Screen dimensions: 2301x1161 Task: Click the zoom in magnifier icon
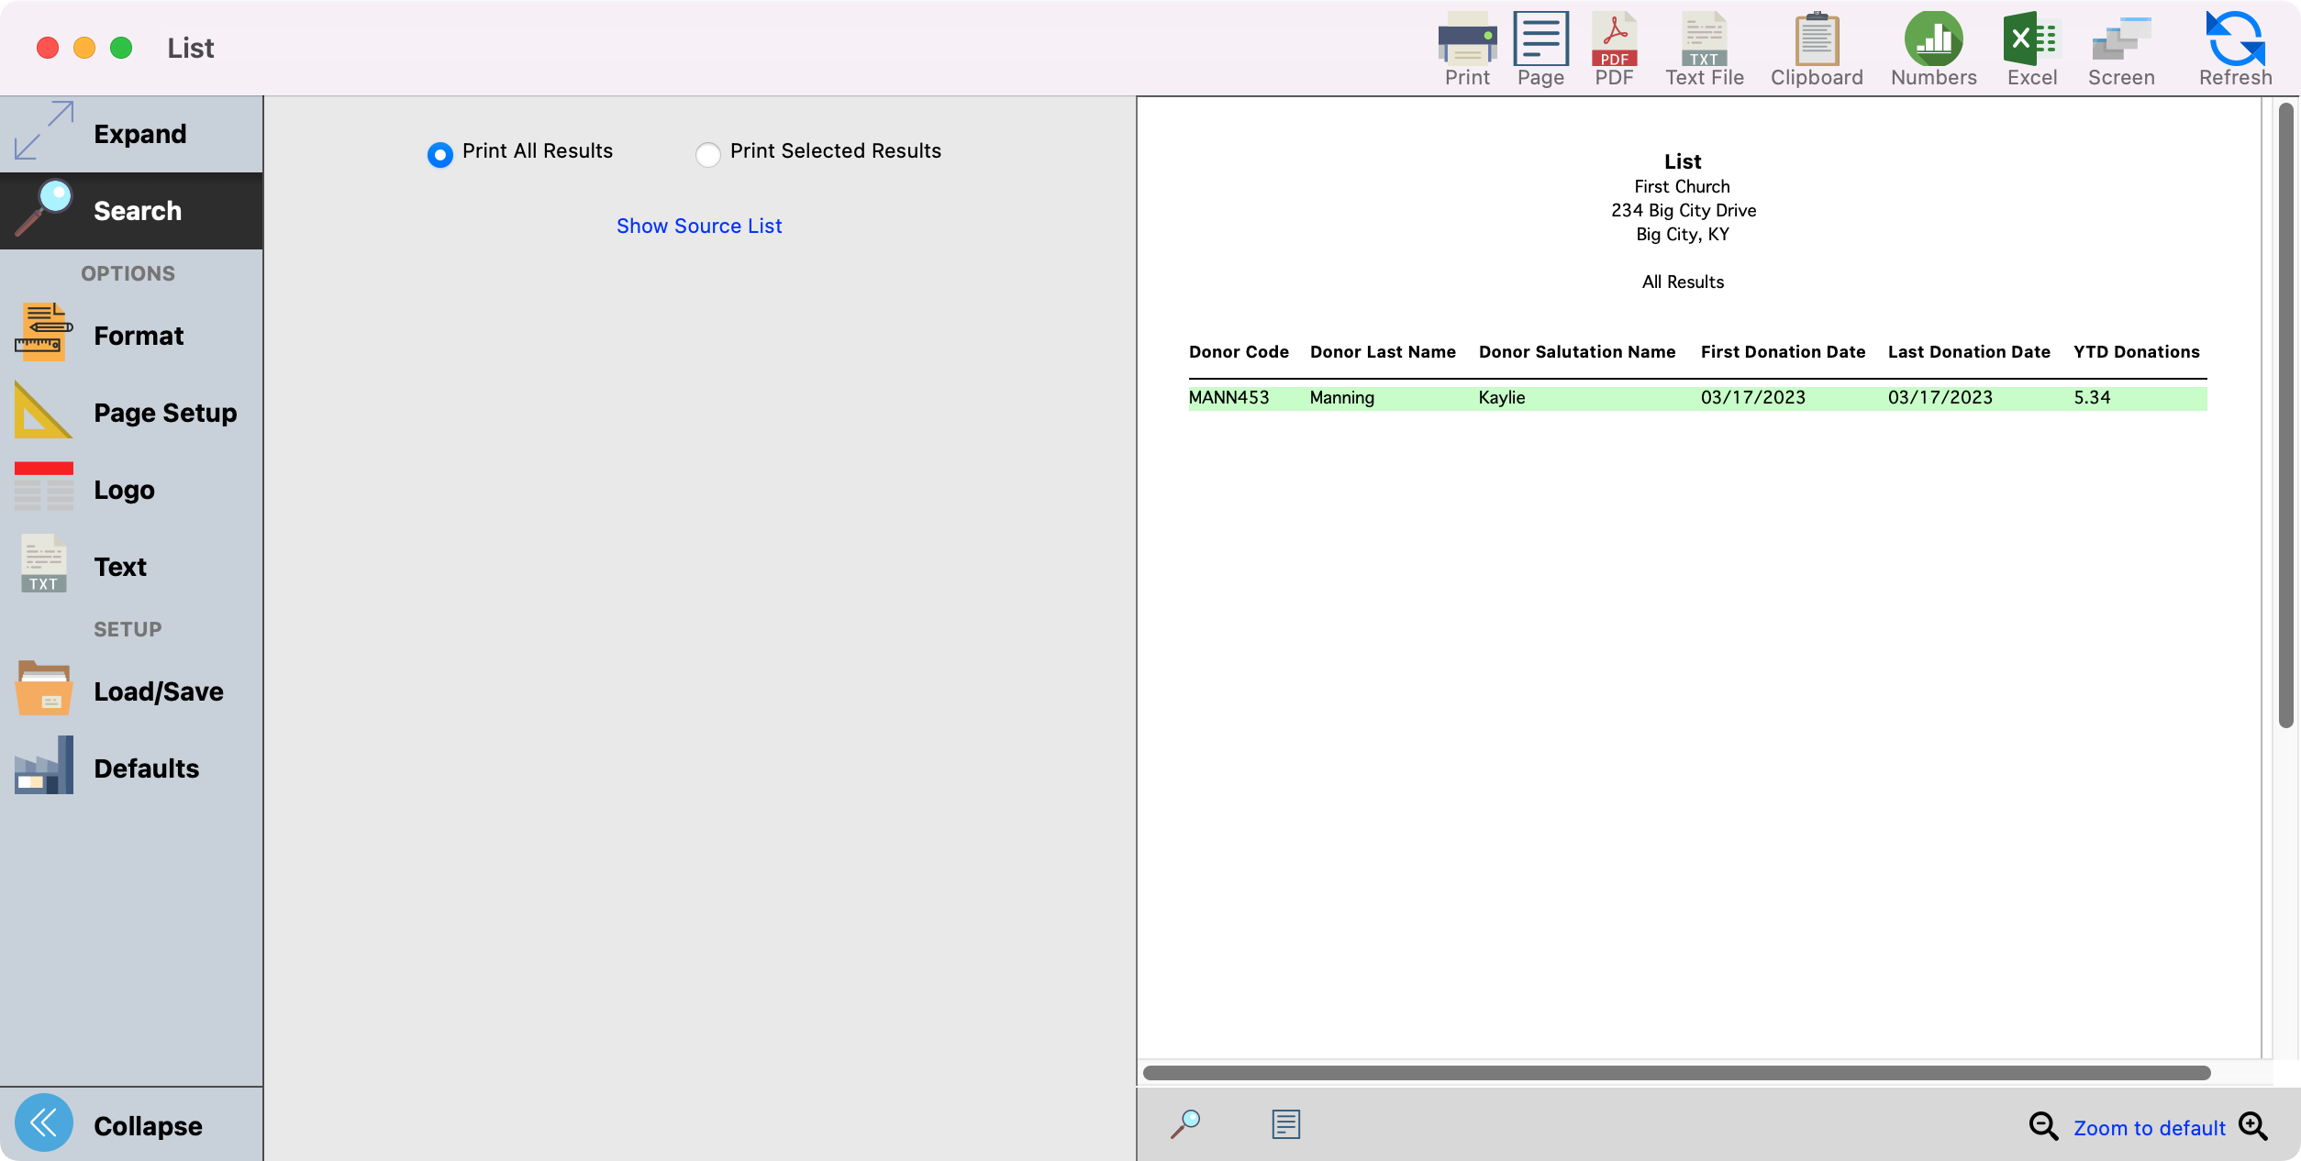click(2253, 1126)
